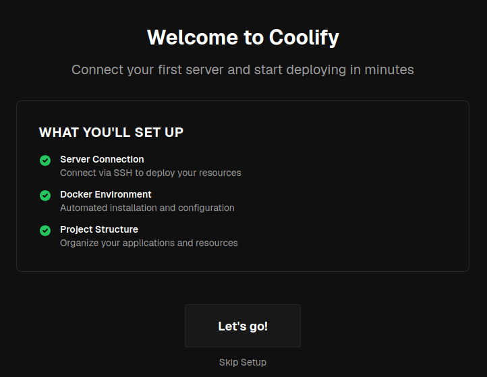
Task: Choose the Skip Setup link
Action: pos(243,362)
